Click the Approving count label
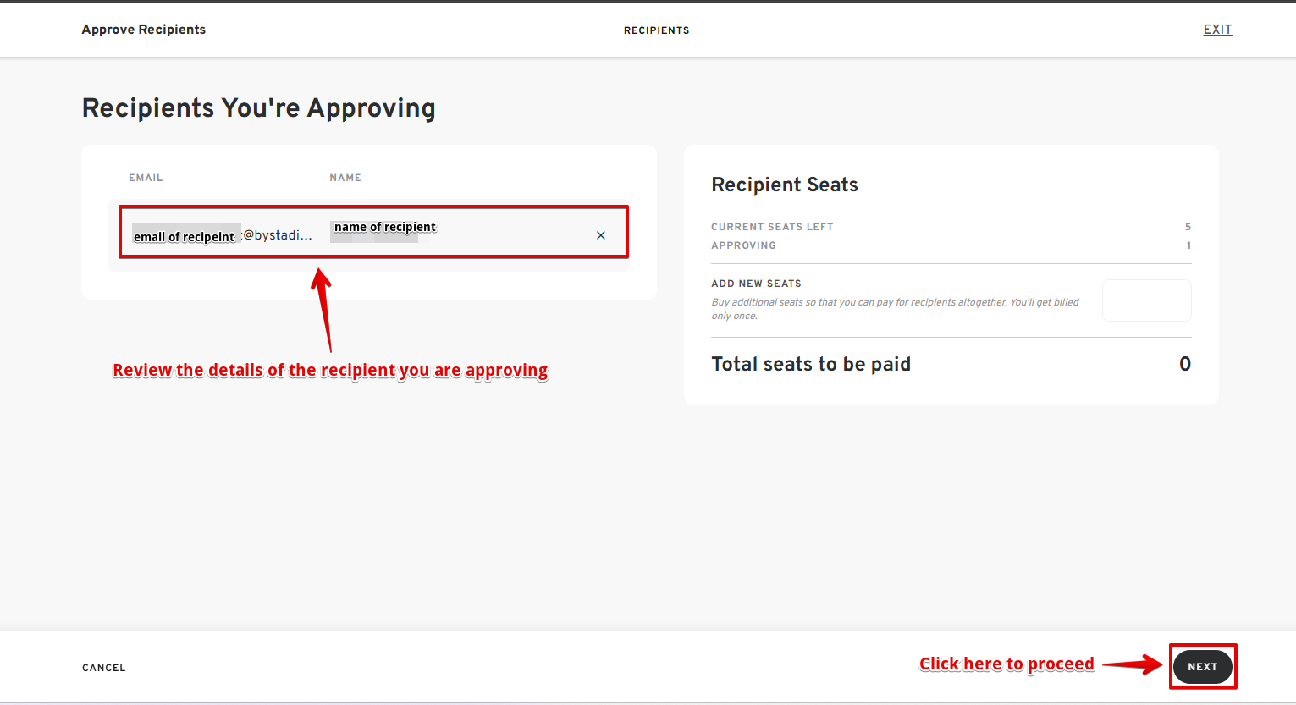This screenshot has width=1296, height=705. pos(743,245)
